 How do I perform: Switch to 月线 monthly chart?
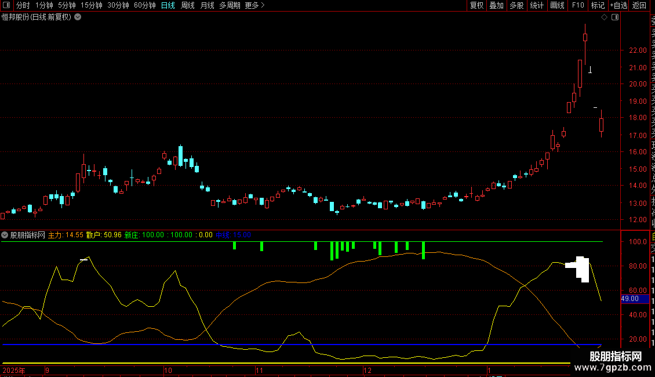[207, 5]
